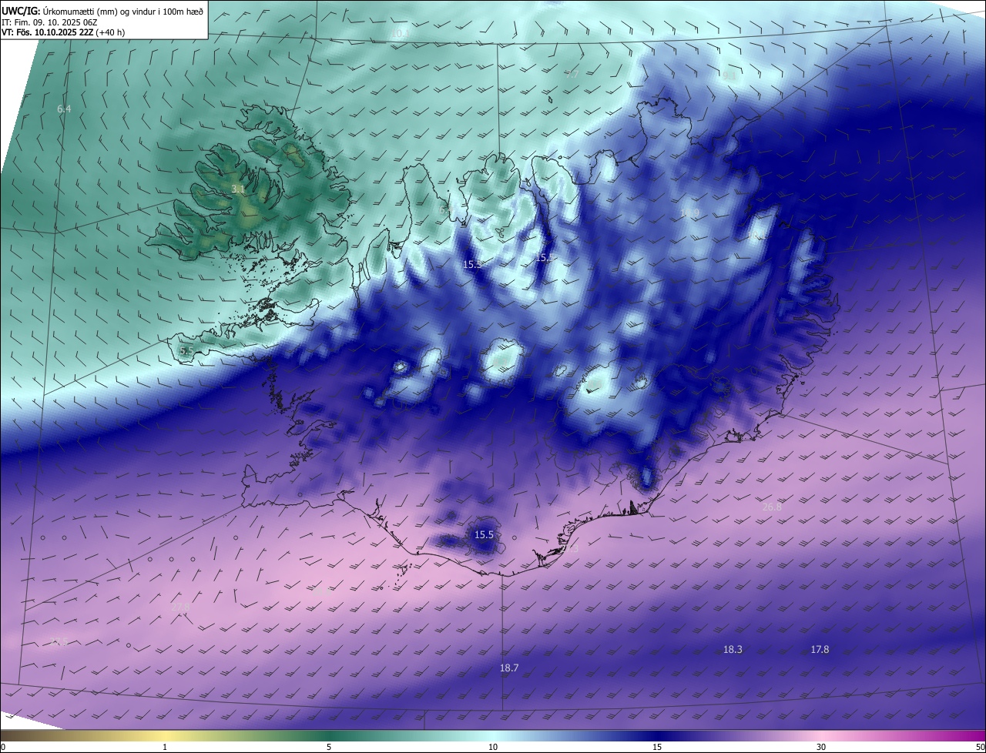Click the 18.3 precipitation value on the map
986x753 pixels.
tap(733, 650)
